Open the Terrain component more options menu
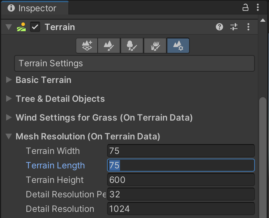269x218 pixels. [x=248, y=27]
